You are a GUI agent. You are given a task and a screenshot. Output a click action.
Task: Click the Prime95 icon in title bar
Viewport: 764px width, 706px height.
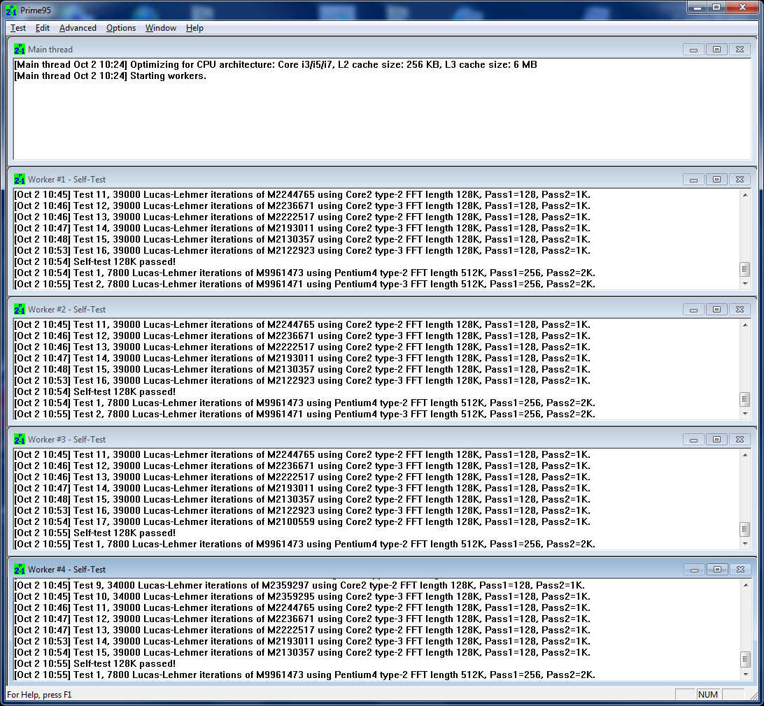(x=11, y=8)
